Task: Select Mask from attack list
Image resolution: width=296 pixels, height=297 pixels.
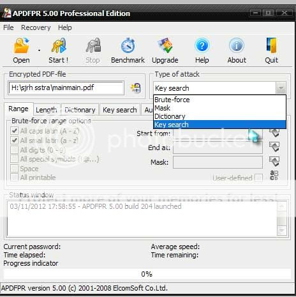Action: pyautogui.click(x=219, y=108)
